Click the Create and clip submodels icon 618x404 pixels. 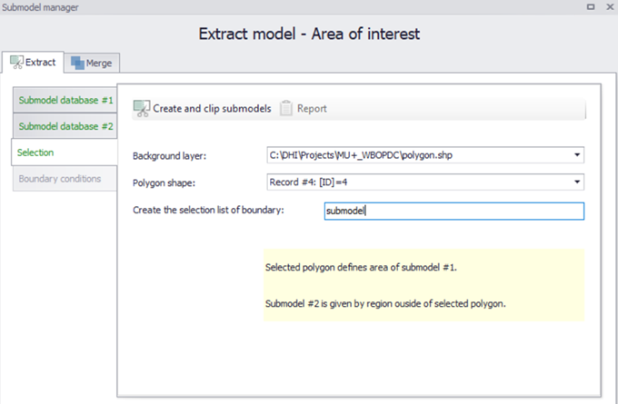coord(142,109)
